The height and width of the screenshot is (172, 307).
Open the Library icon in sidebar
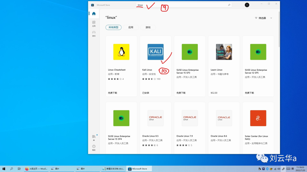pyautogui.click(x=94, y=137)
